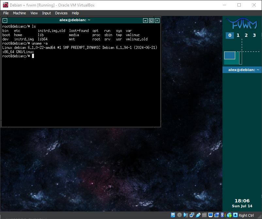Switch to FVWM desktop 2
Screen dimensions: 262x219
246,35
